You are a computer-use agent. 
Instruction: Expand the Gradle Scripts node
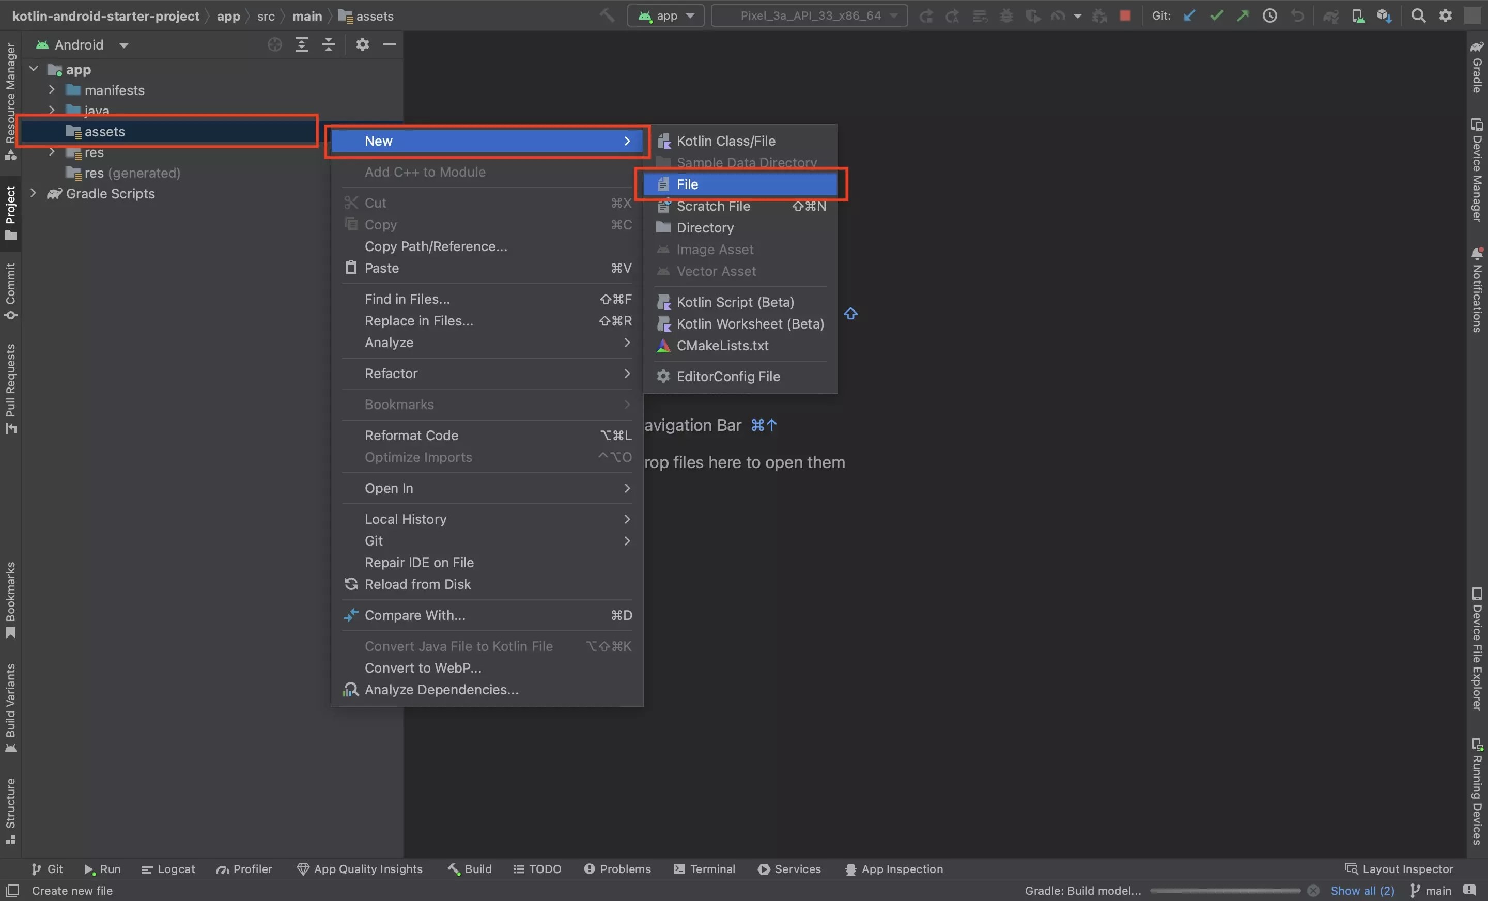coord(33,193)
